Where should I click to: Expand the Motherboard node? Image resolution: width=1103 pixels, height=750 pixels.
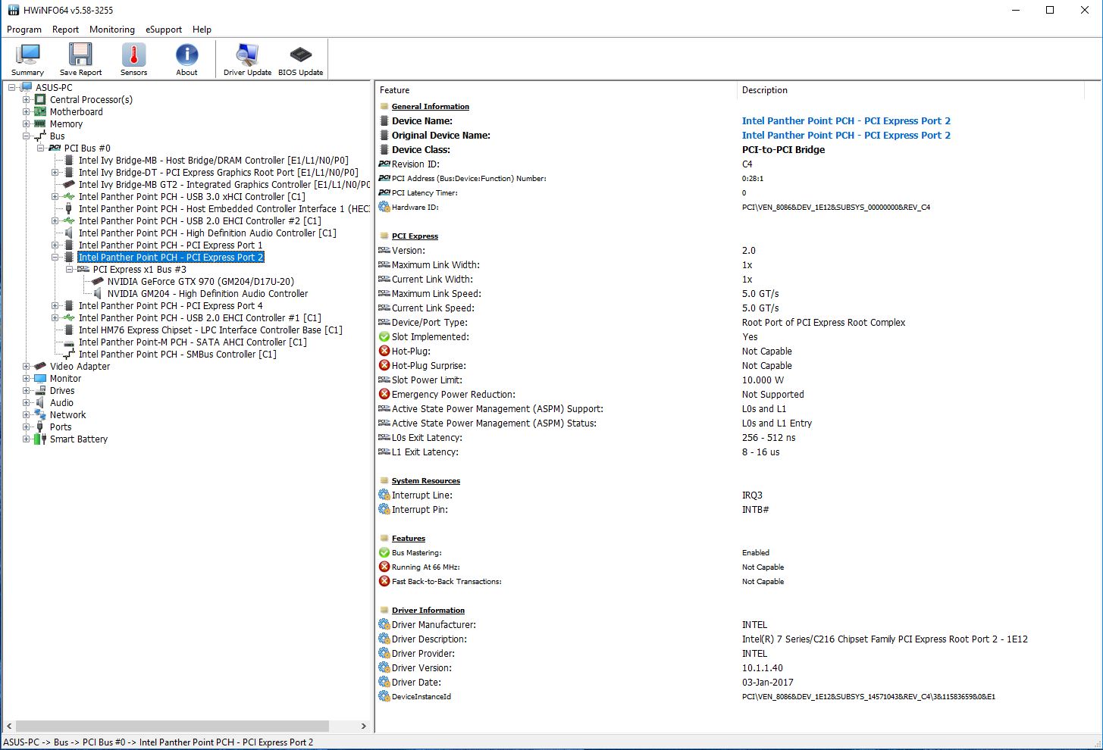(x=27, y=111)
